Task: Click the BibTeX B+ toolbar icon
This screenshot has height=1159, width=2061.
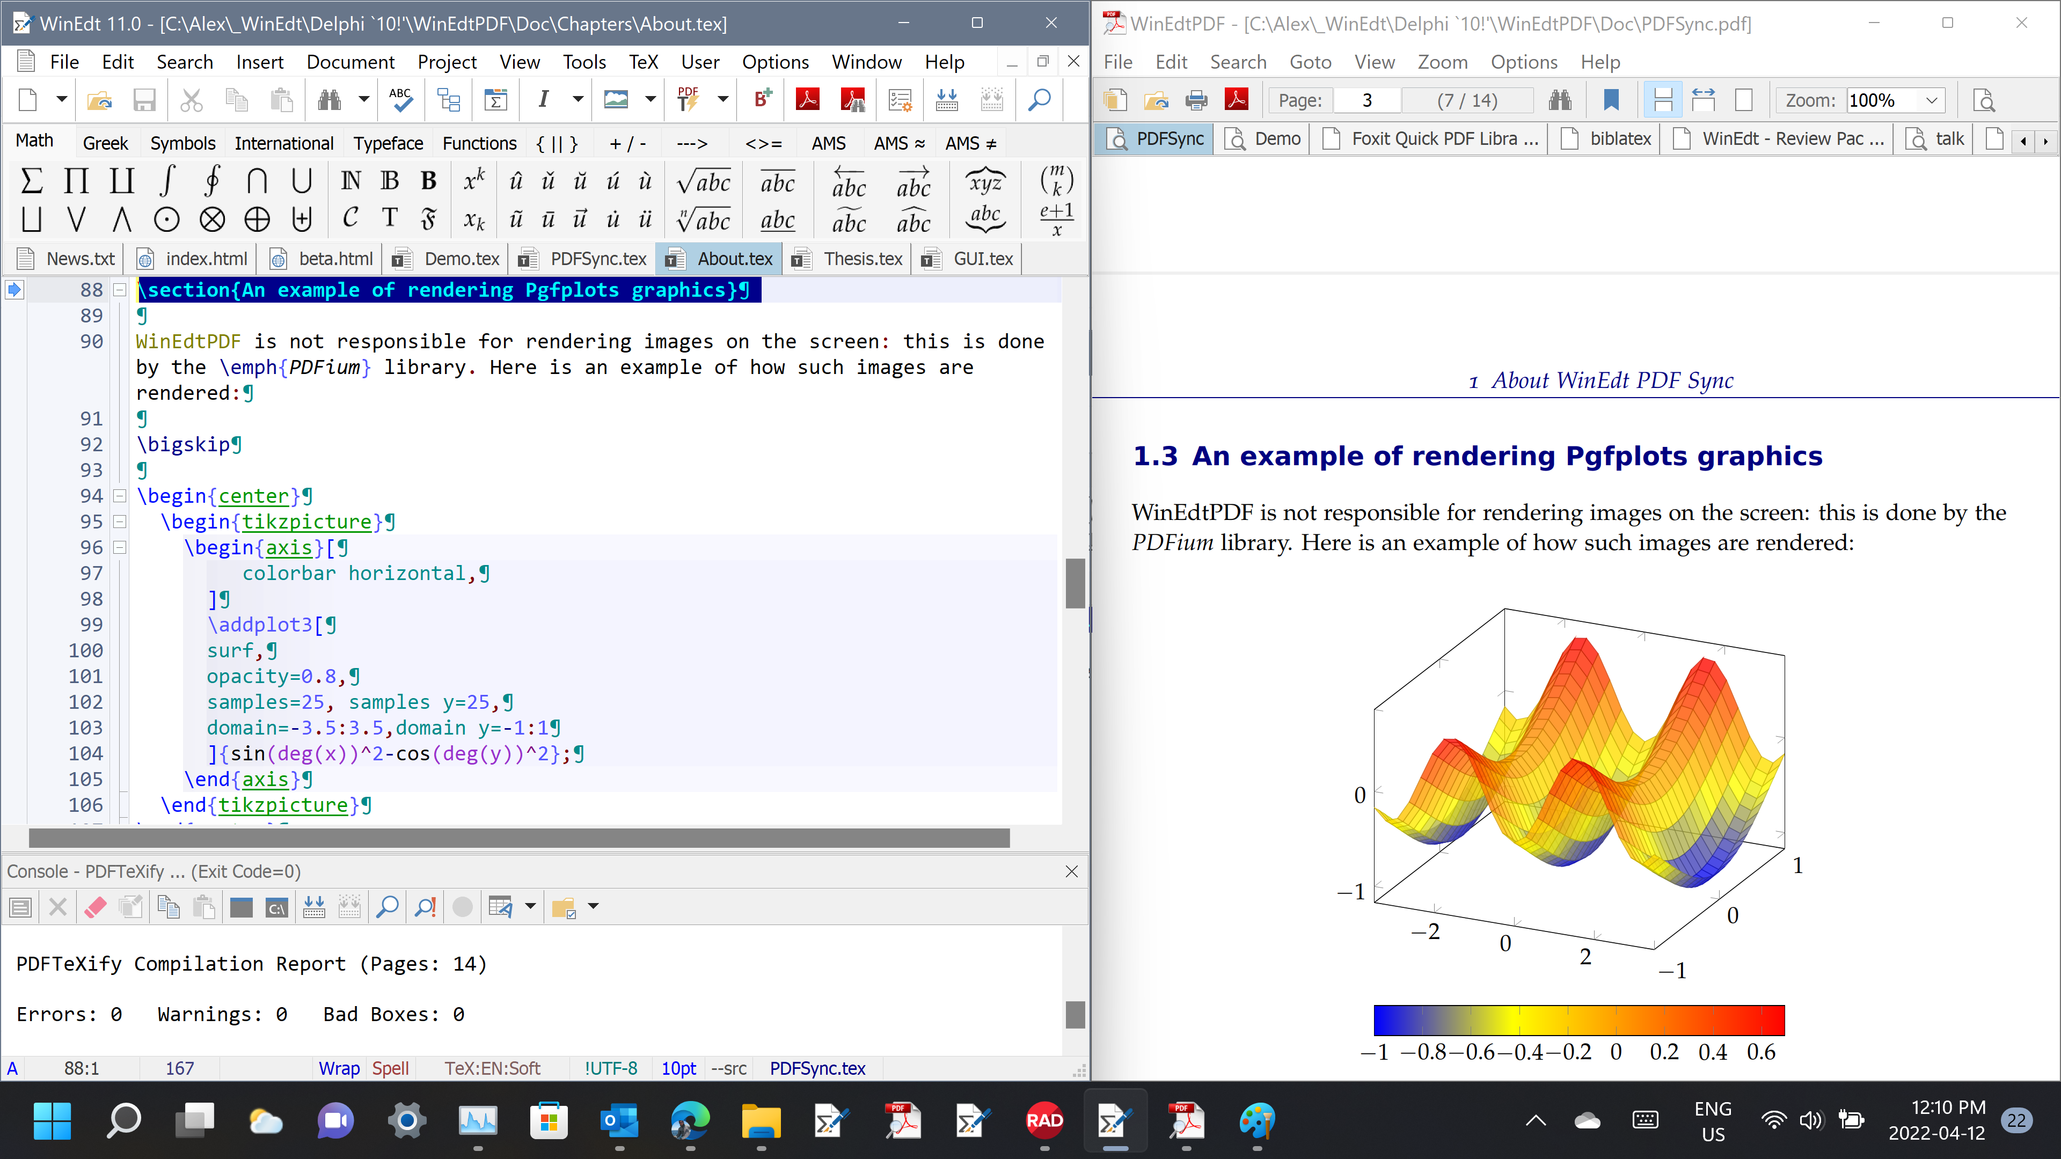Action: coord(762,99)
